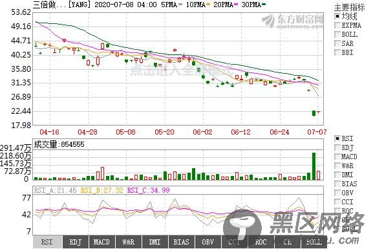This screenshot has height=251, width=373.
Task: Switch to the W&R bottom tab
Action: [128, 242]
